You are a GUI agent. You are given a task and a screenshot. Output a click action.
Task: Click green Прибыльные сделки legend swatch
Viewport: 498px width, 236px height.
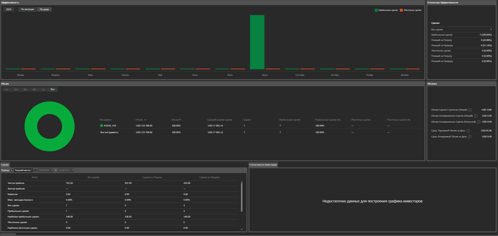tap(376, 10)
